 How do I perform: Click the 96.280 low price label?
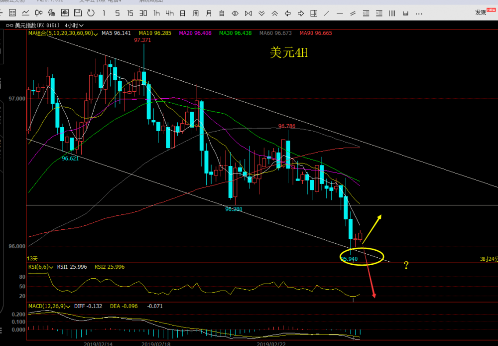(234, 209)
